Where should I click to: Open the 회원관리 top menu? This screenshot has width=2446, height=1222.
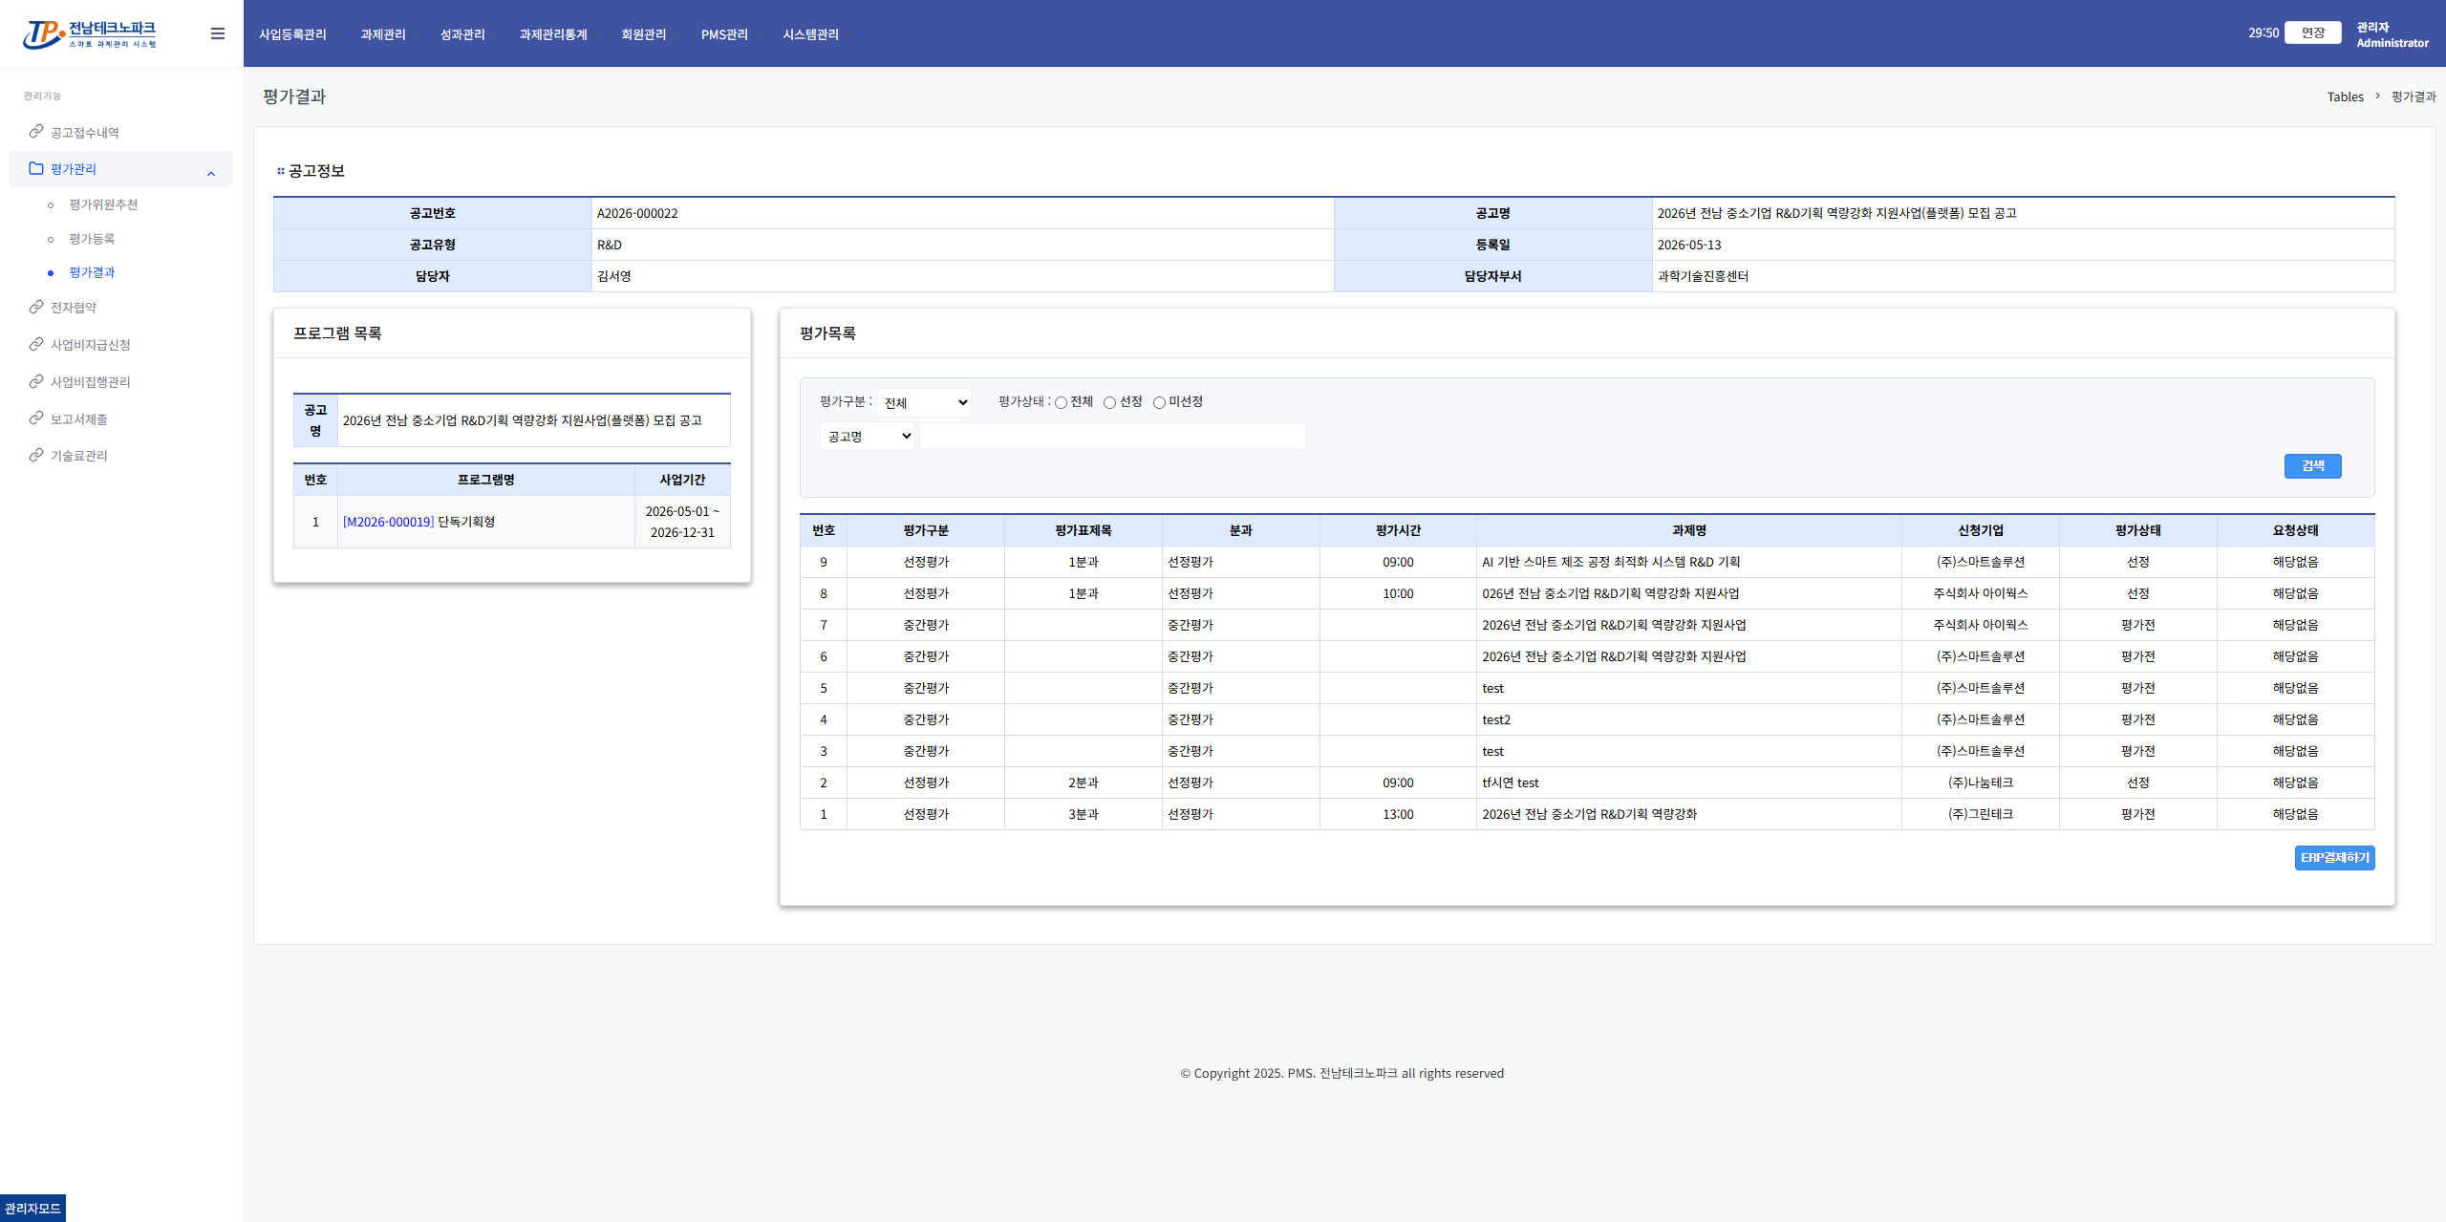click(644, 34)
